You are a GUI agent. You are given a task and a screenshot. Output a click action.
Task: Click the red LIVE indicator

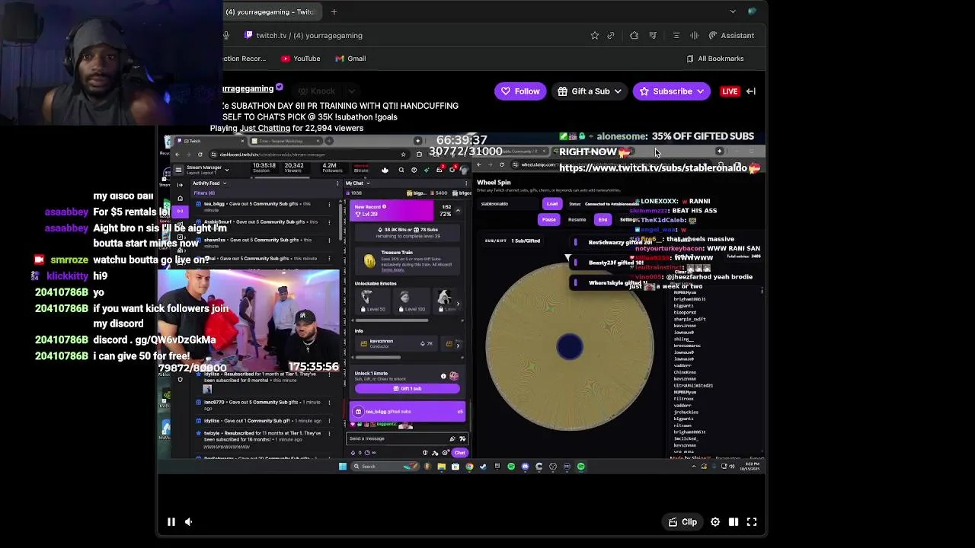pos(730,91)
